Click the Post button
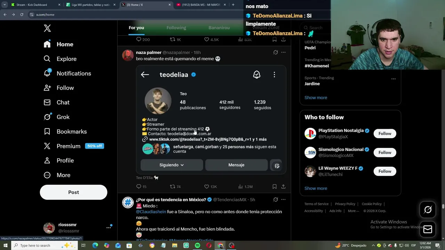 [x=73, y=192]
